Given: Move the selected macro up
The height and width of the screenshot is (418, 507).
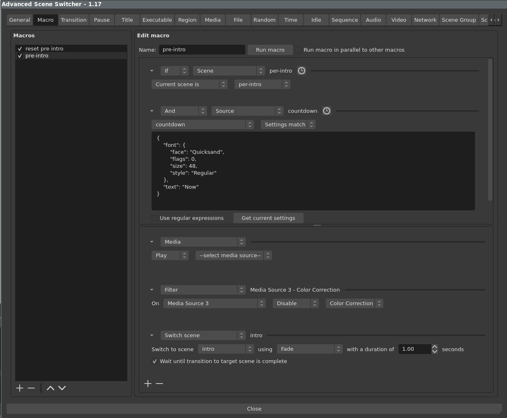Looking at the screenshot, I should pos(50,388).
